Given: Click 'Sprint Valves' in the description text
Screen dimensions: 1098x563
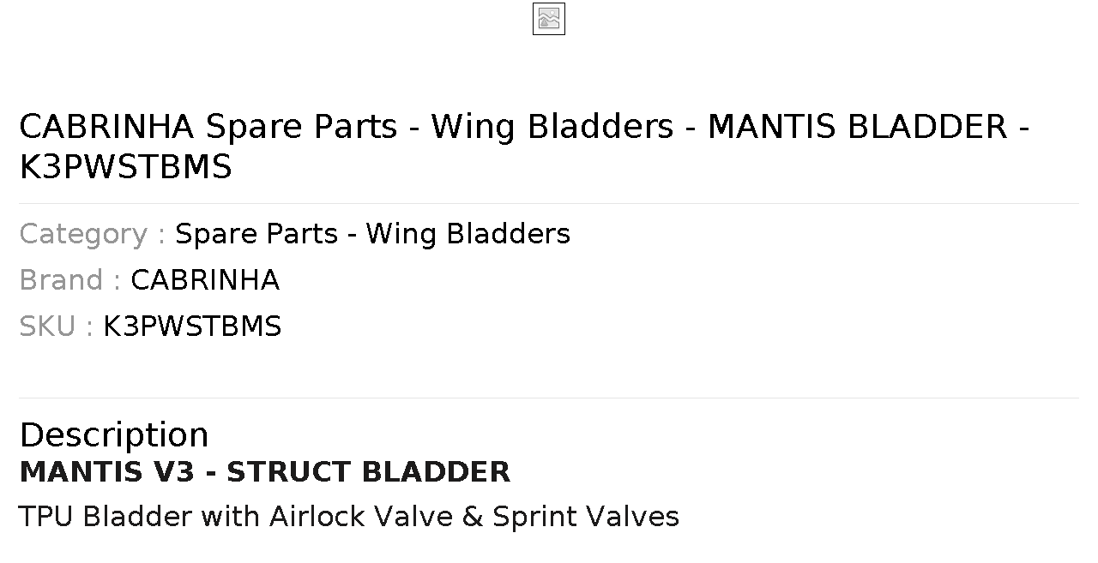Looking at the screenshot, I should tap(586, 517).
